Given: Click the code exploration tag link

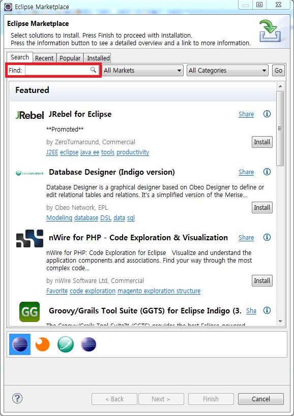Looking at the screenshot, I should [93, 291].
